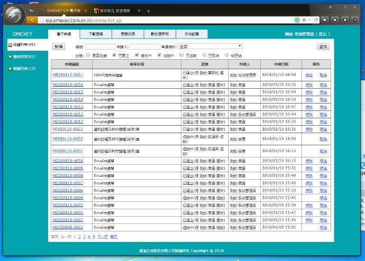Click the skin icon in the title bar
This screenshot has width=365, height=261.
pyautogui.click(x=330, y=7)
